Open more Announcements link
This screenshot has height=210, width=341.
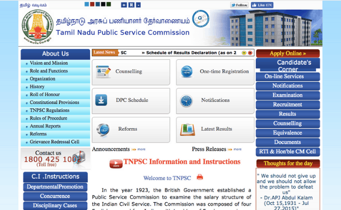[x=141, y=150]
